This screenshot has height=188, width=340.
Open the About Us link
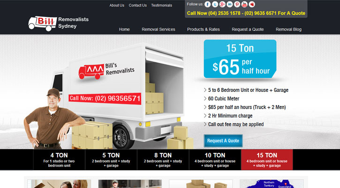117,5
